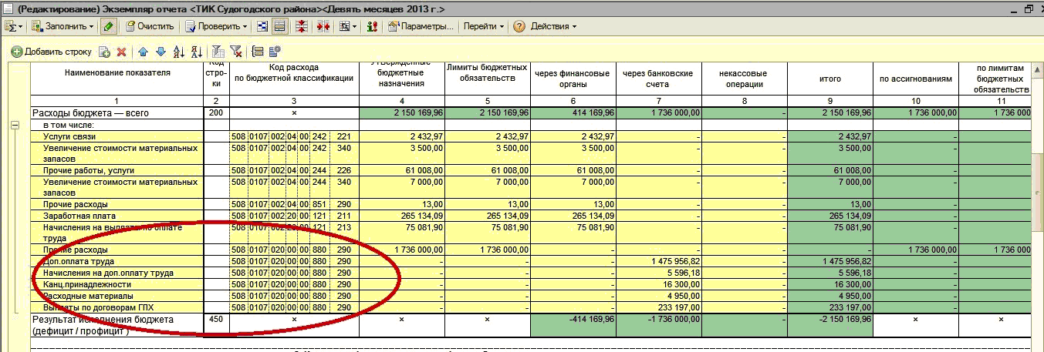Toggle the highlighted rows view icon
1044x352 pixels.
pyautogui.click(x=280, y=26)
